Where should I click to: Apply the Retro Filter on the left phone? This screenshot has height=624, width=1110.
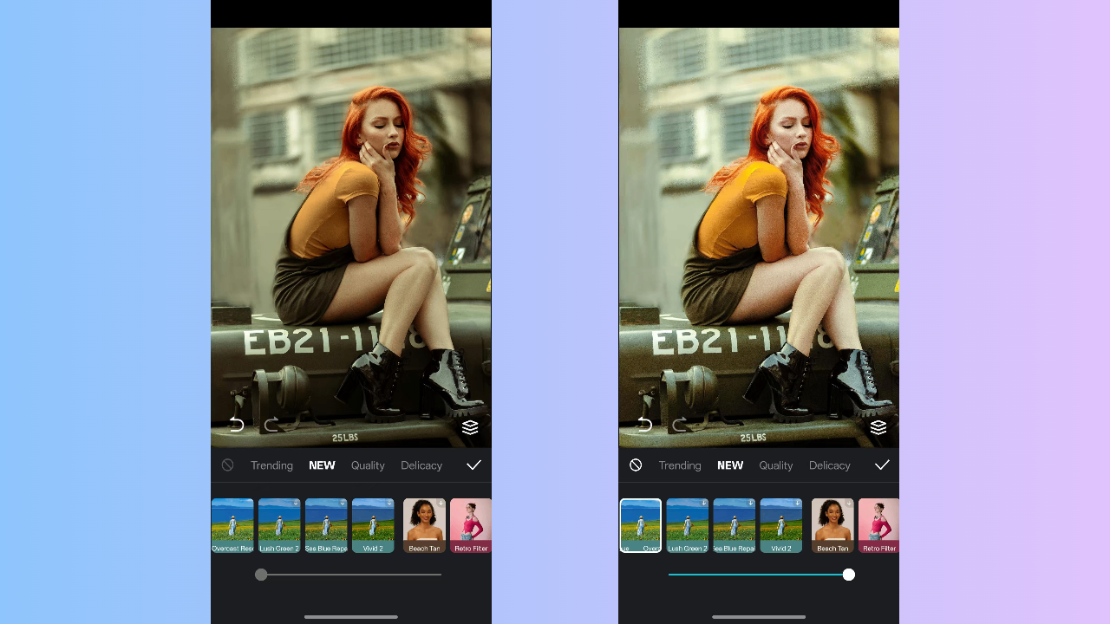(471, 525)
